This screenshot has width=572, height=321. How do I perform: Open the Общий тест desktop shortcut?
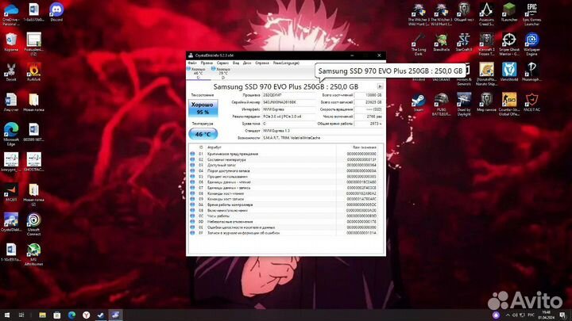[x=464, y=12]
